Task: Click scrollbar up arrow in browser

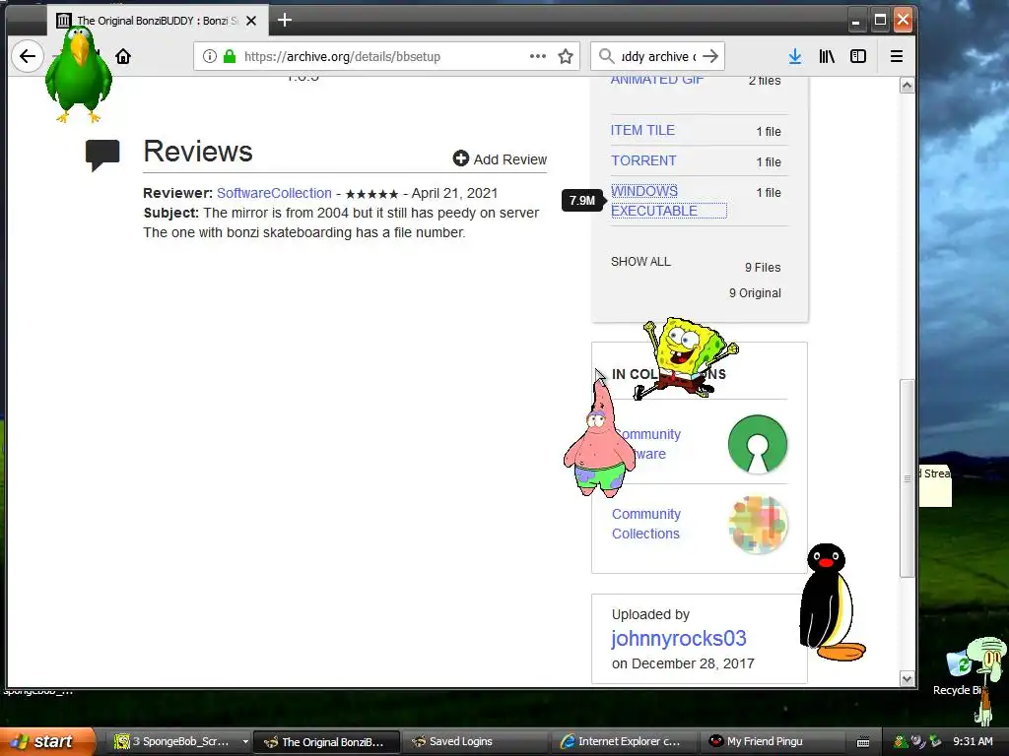Action: point(907,86)
